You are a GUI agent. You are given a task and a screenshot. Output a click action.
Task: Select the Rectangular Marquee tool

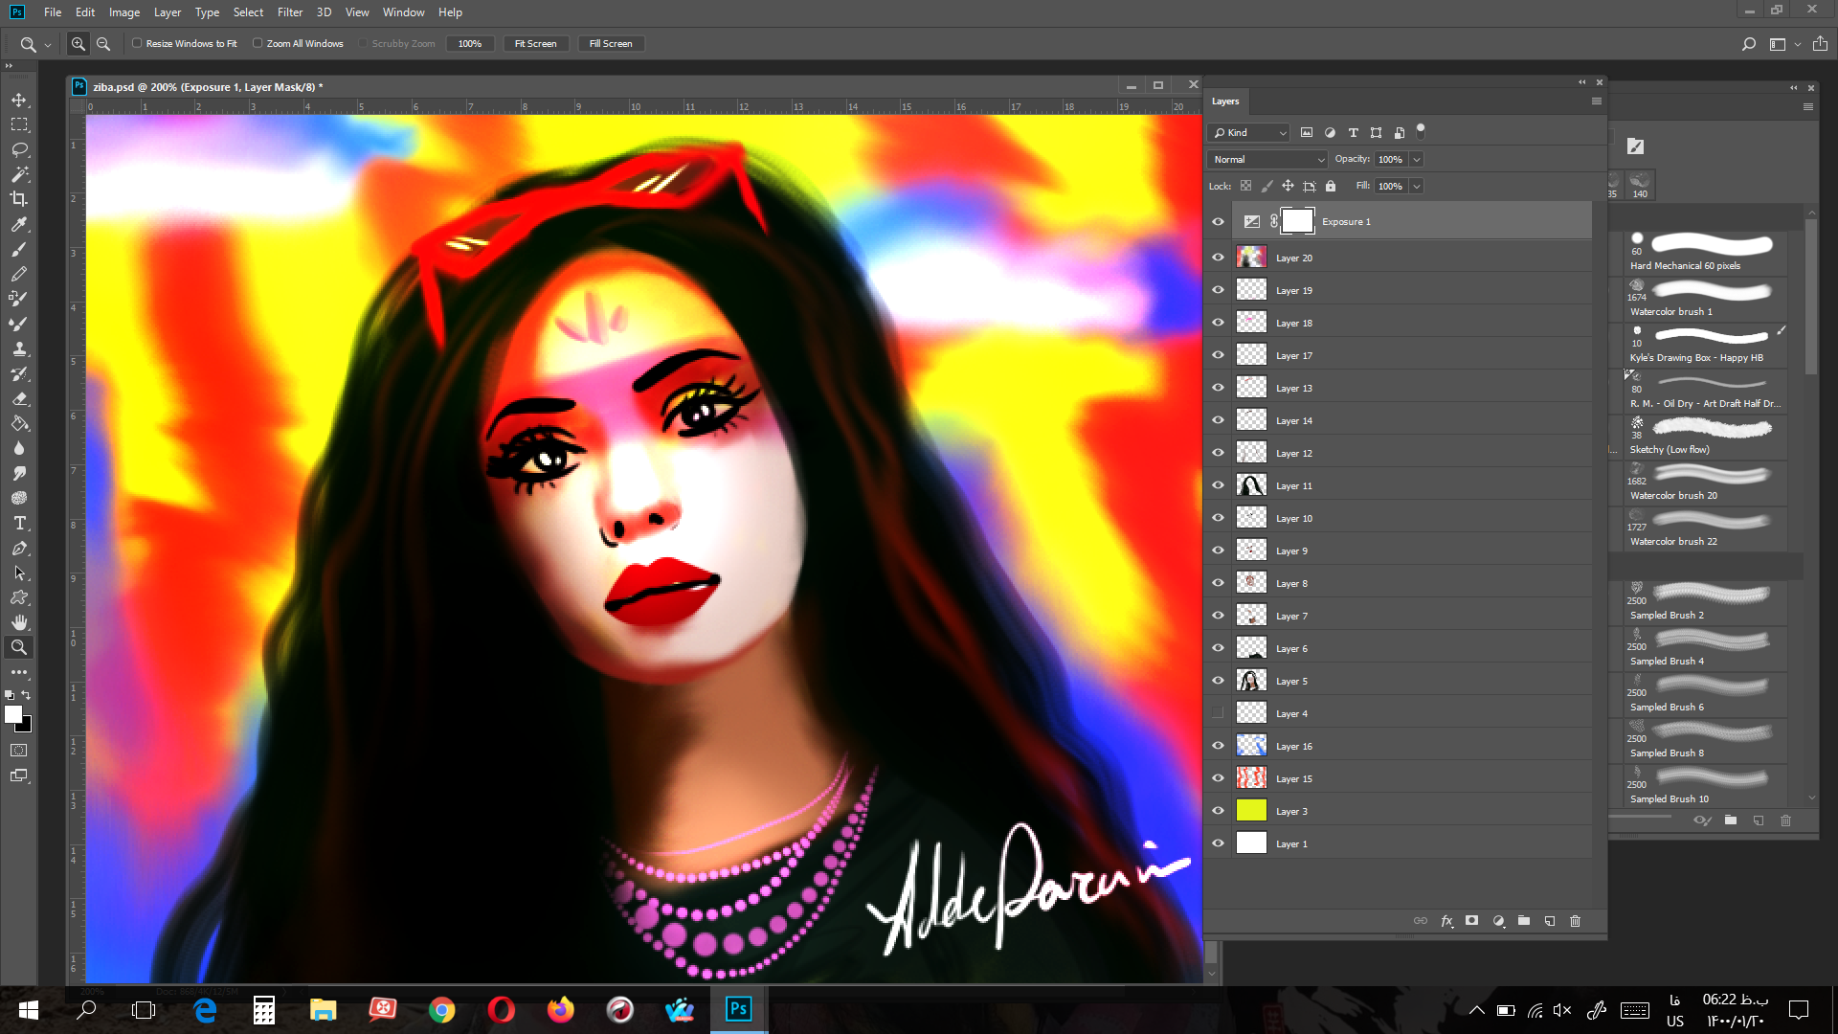click(x=19, y=124)
